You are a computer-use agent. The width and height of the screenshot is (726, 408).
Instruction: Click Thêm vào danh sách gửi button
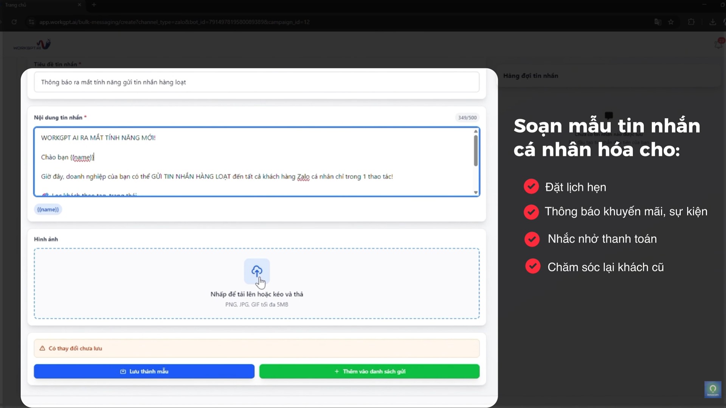[369, 371]
